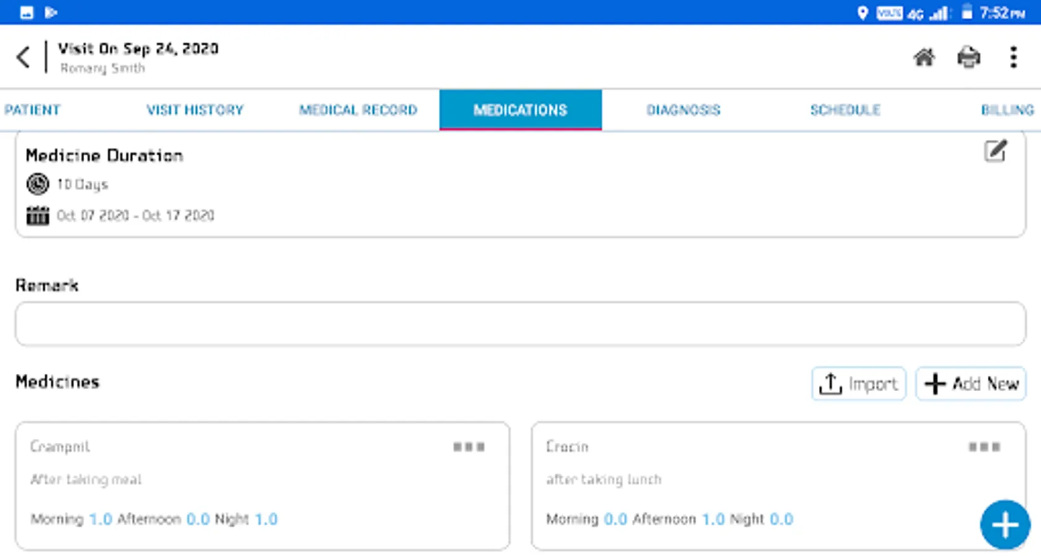Screen dimensions: 1041x557
Task: Open the Crocin medicine card
Action: [778, 486]
